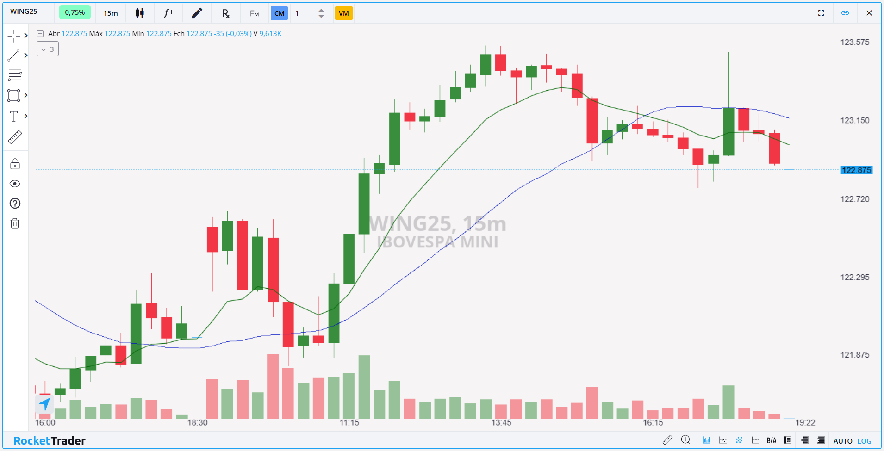The image size is (884, 451).
Task: Click the CM button in toolbar
Action: [279, 13]
